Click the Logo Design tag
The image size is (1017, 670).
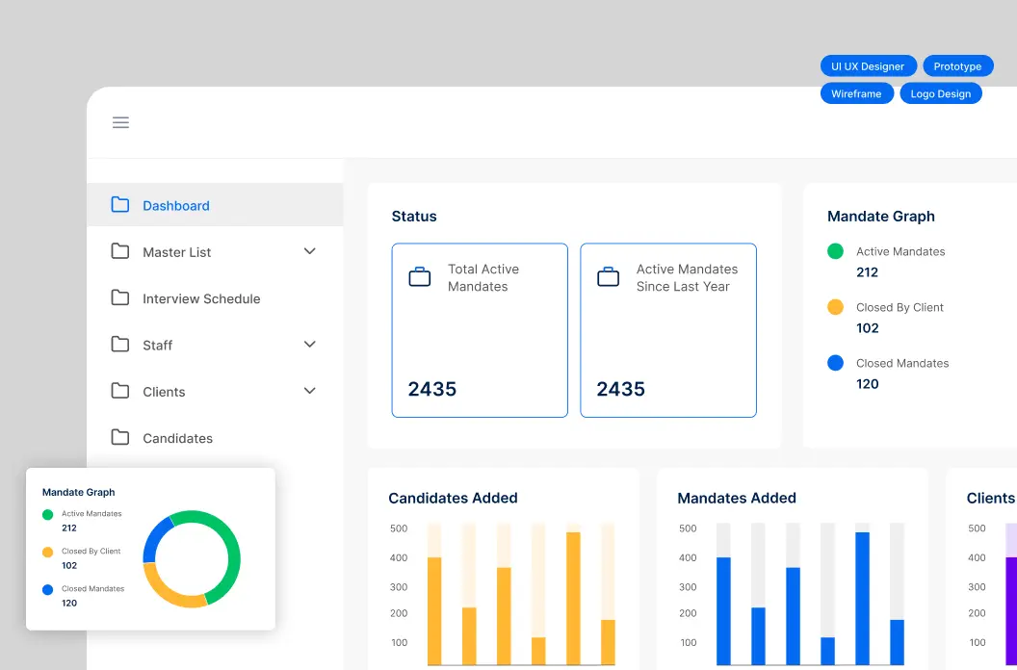point(940,93)
